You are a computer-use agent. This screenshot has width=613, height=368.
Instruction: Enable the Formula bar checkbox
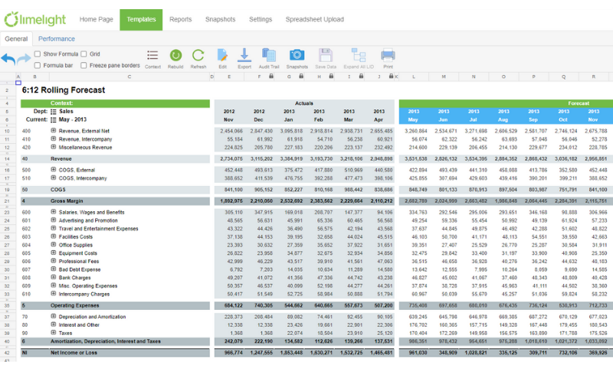point(38,65)
